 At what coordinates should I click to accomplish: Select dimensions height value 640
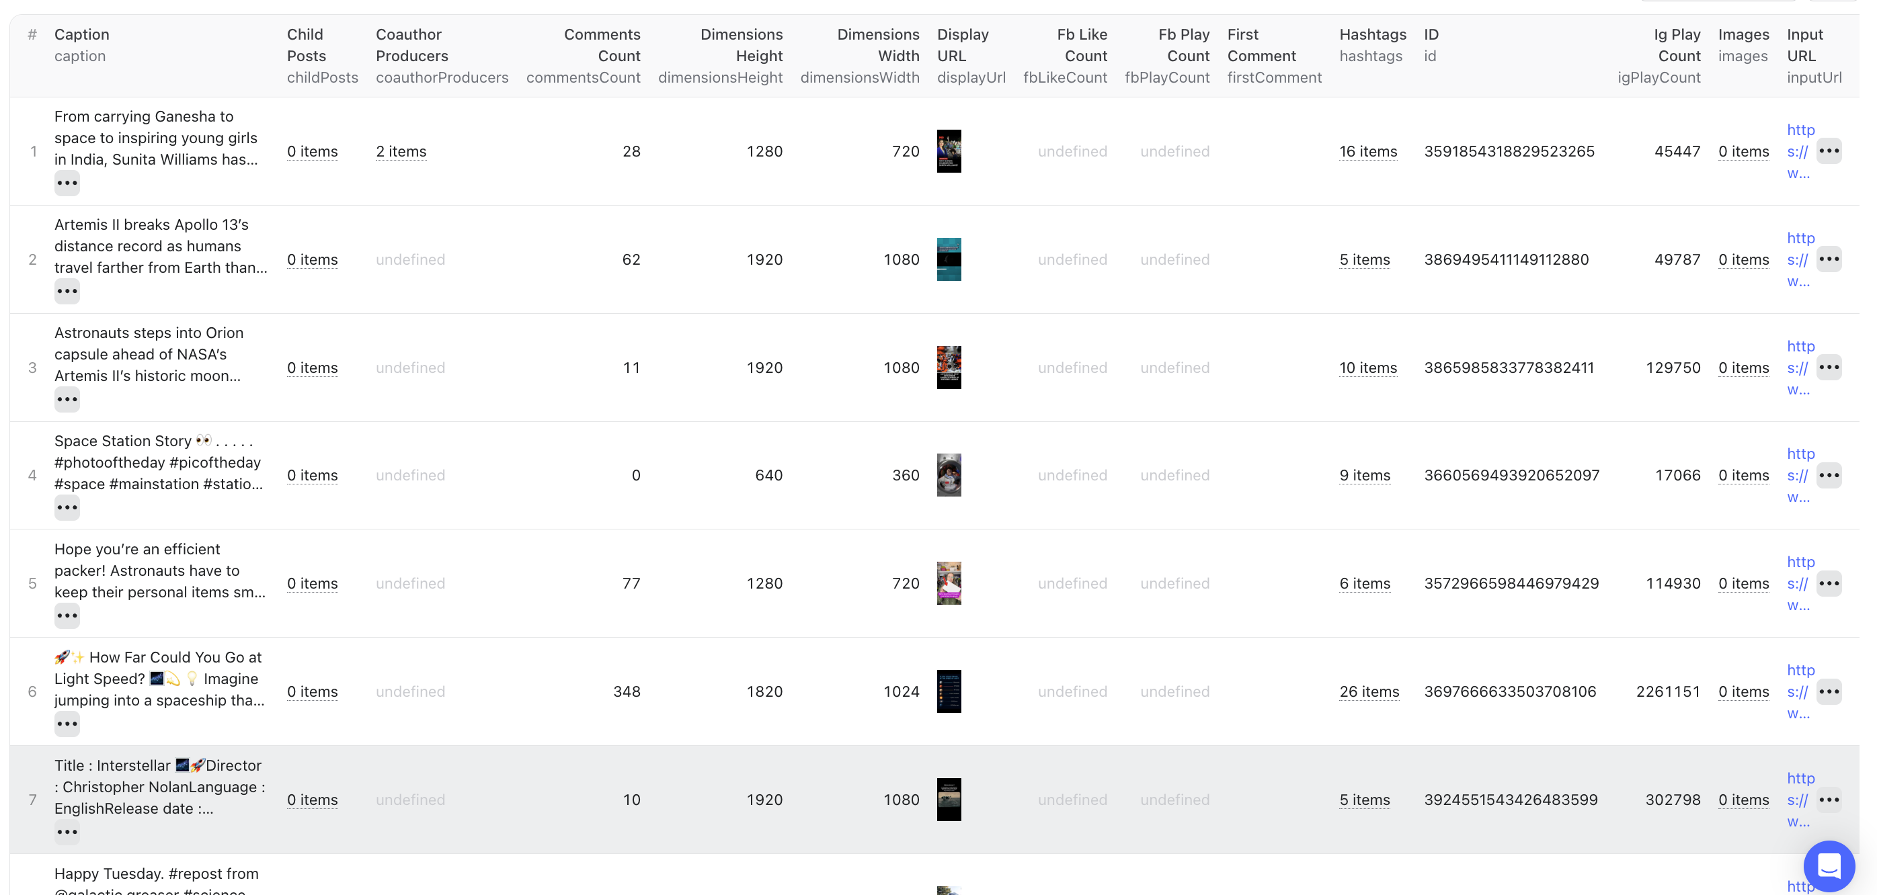tap(768, 476)
